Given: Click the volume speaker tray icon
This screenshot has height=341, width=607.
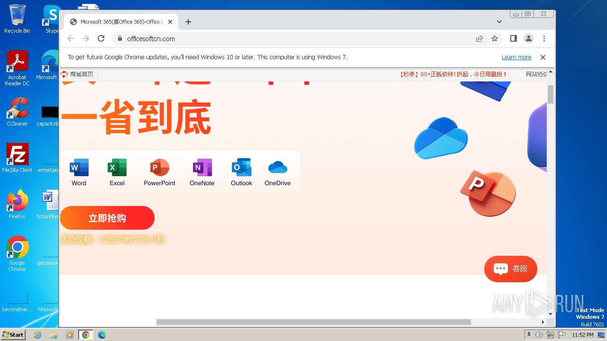Looking at the screenshot, I should (539, 335).
